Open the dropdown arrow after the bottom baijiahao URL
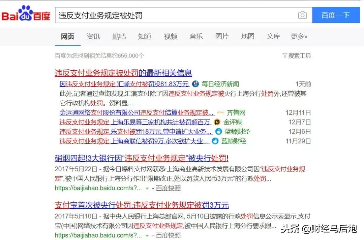Image resolution: width=364 pixels, height=240 pixels. (x=147, y=235)
